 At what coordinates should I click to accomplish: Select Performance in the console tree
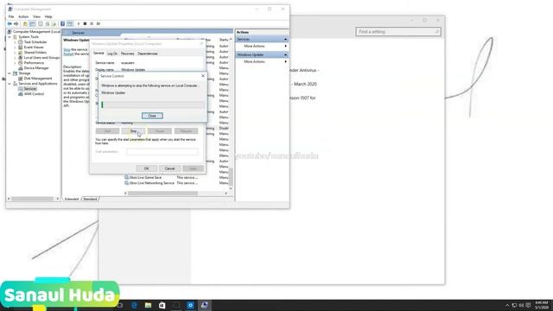coord(34,63)
